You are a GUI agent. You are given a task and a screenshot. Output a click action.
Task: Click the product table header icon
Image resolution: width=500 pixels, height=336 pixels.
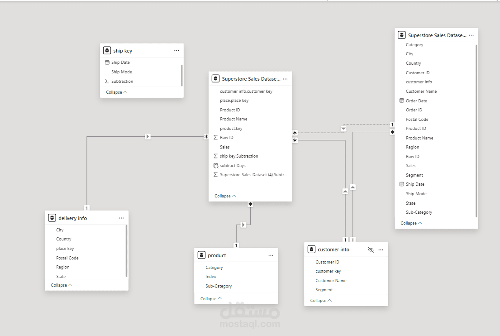201,255
